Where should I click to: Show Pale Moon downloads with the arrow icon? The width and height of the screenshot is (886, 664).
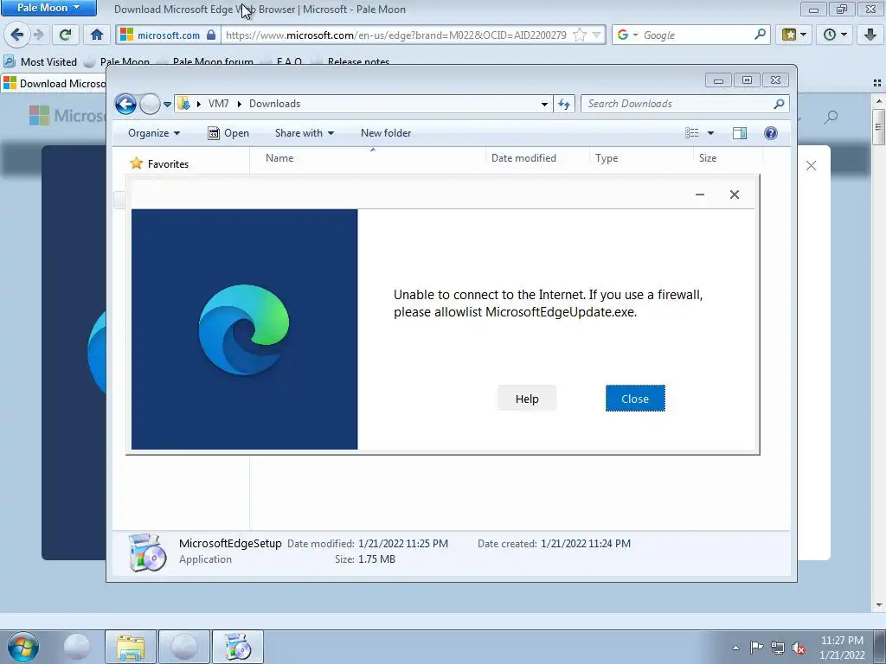(870, 35)
